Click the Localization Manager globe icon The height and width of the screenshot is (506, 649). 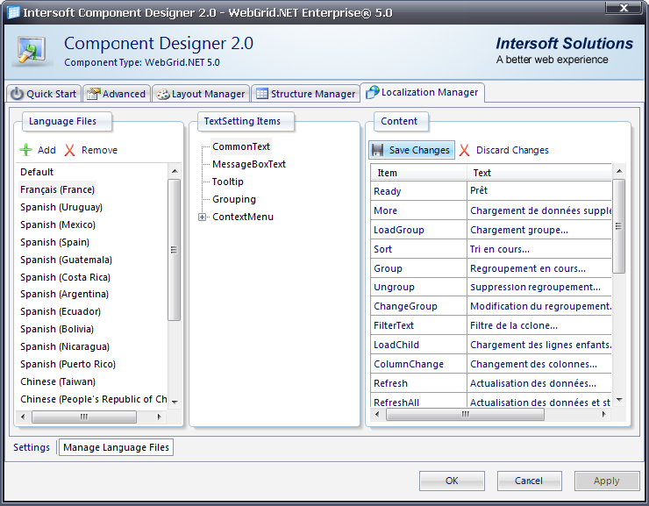(x=372, y=92)
